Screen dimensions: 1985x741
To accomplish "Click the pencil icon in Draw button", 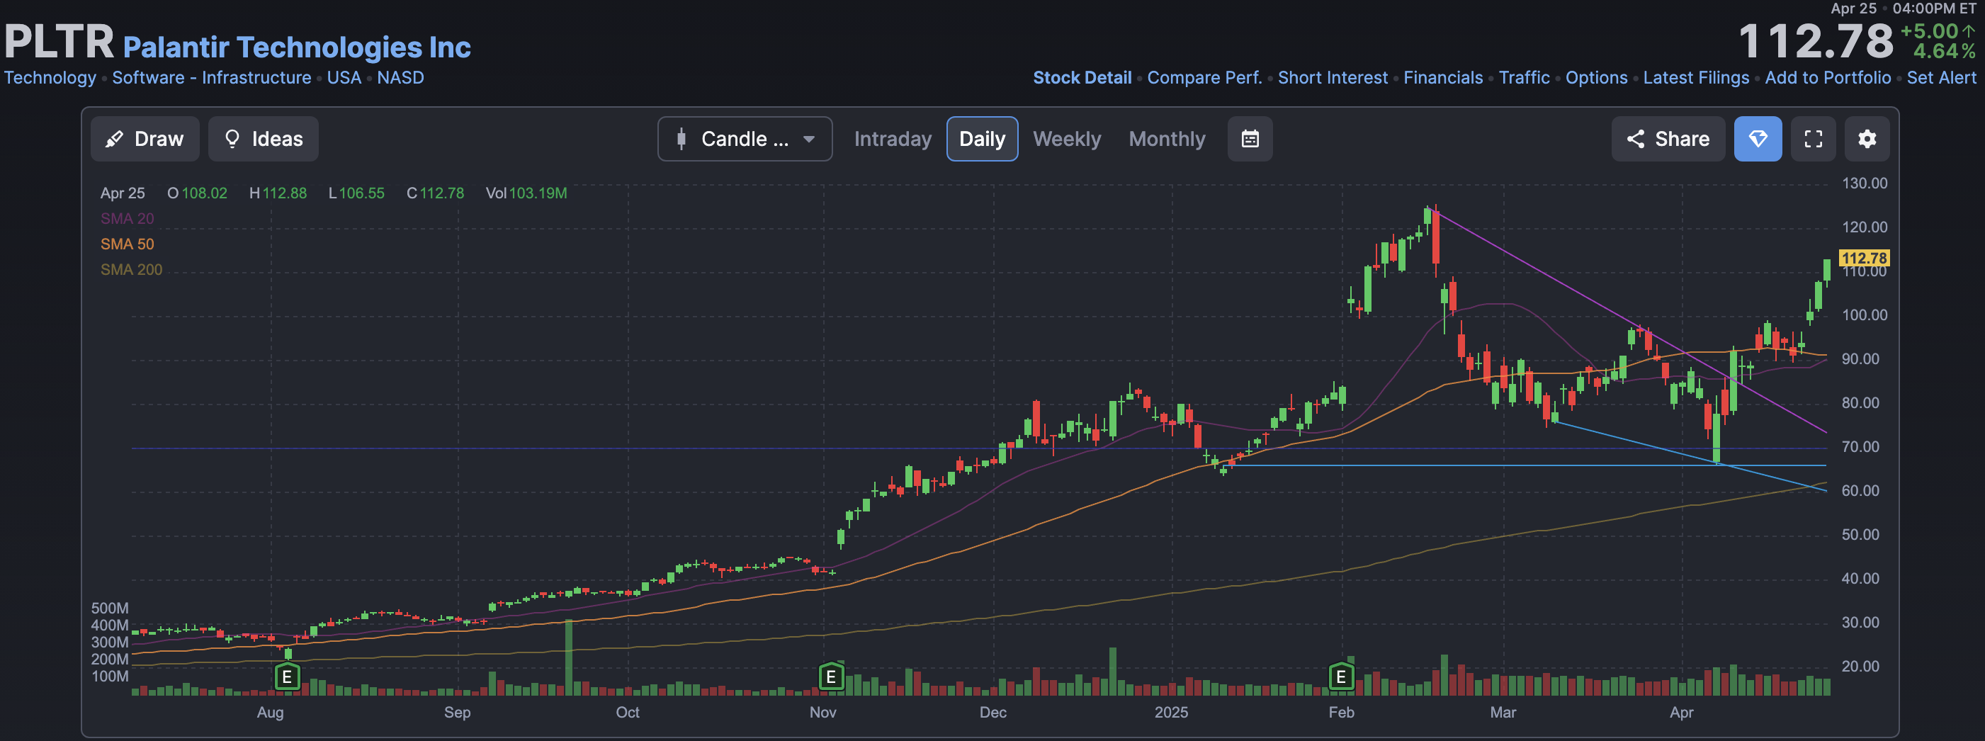I will [114, 139].
